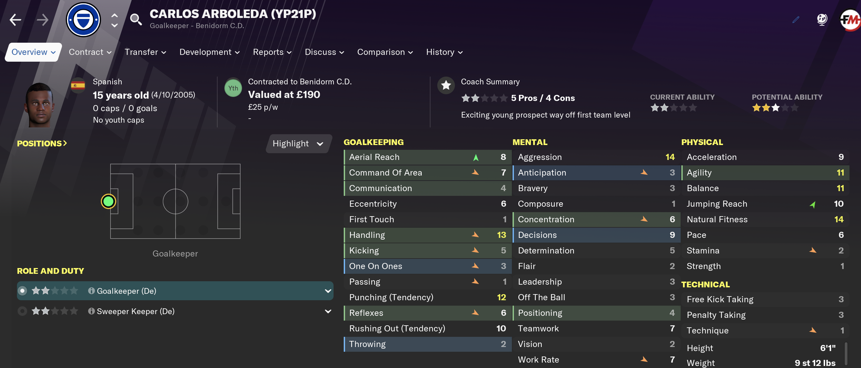The image size is (861, 368).
Task: Click the pencil edit icon
Action: point(796,20)
